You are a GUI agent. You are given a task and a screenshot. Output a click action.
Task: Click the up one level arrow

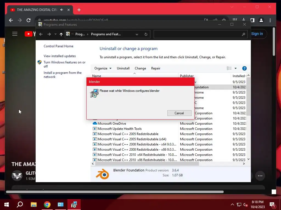[x=61, y=34]
